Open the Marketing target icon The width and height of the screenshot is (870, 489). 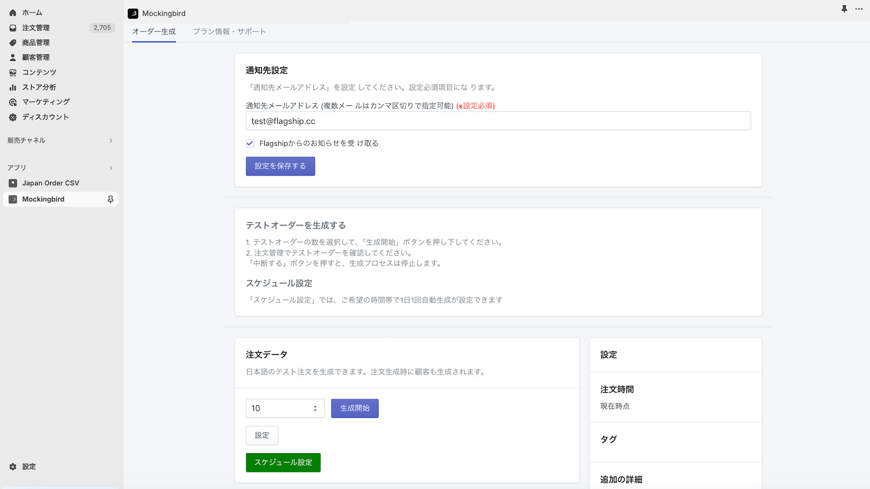click(13, 102)
